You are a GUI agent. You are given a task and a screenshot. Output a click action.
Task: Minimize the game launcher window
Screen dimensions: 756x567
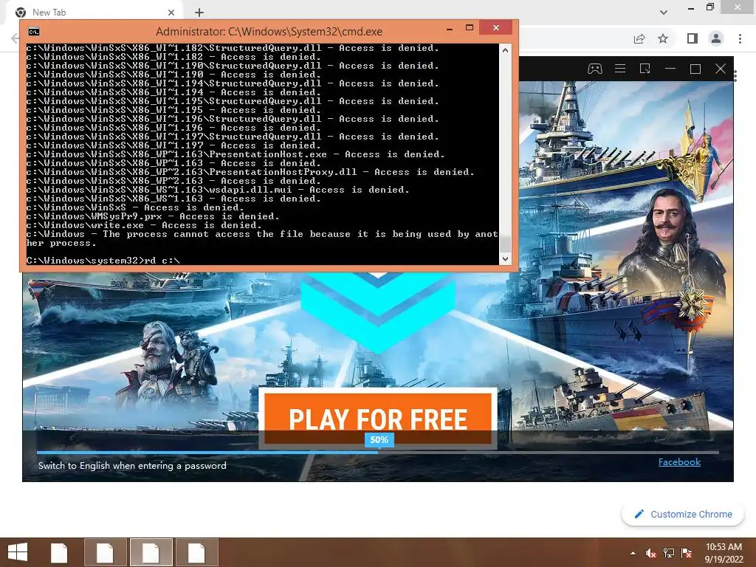(670, 69)
